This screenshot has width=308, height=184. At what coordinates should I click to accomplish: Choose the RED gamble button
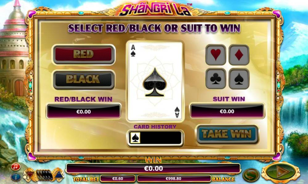pyautogui.click(x=84, y=54)
